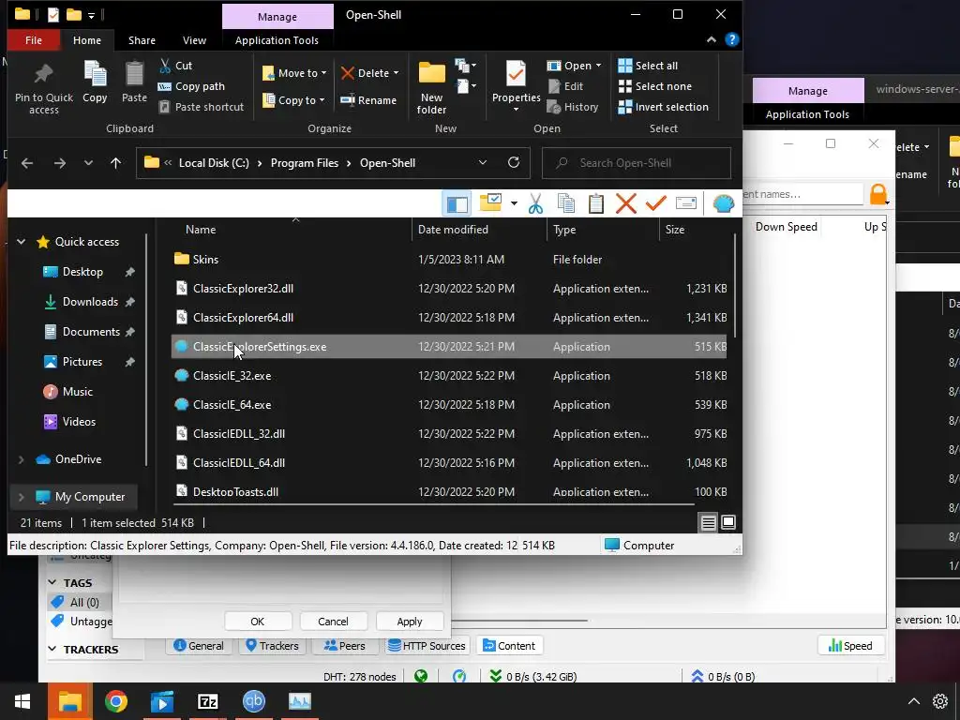Select ClassicIE_64.exe file
The height and width of the screenshot is (720, 960).
click(449, 405)
